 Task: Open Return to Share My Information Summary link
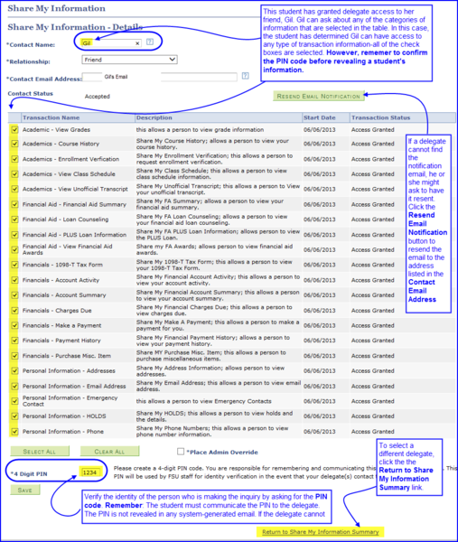click(x=321, y=532)
